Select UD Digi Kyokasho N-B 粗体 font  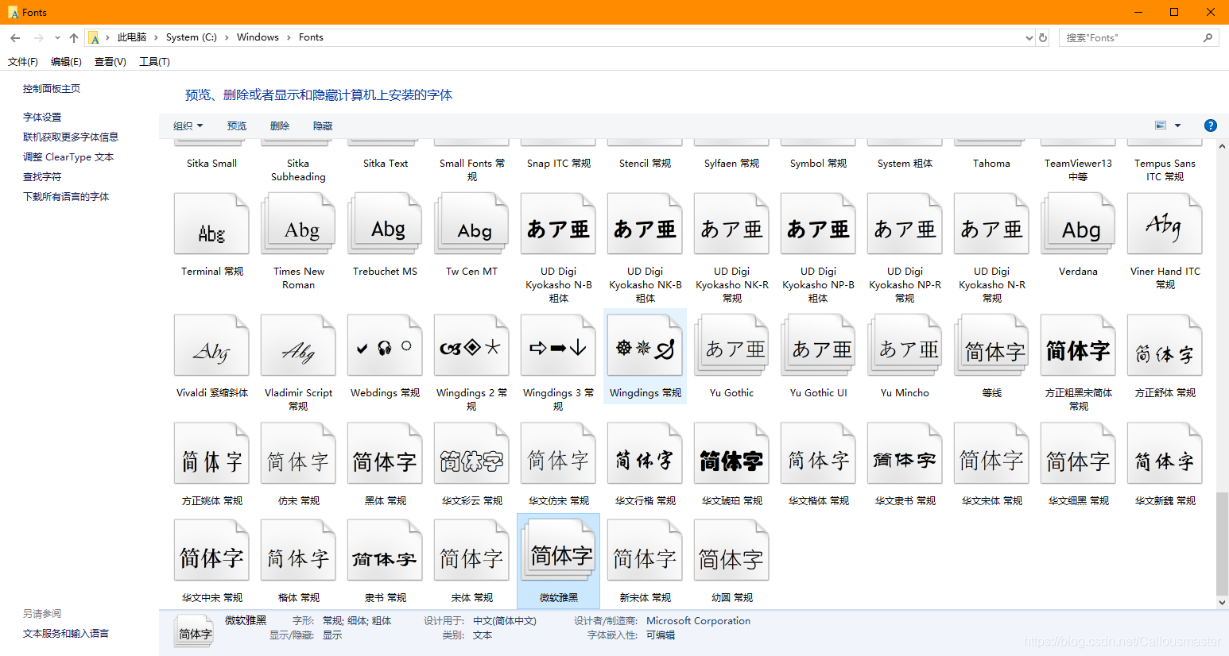(558, 225)
